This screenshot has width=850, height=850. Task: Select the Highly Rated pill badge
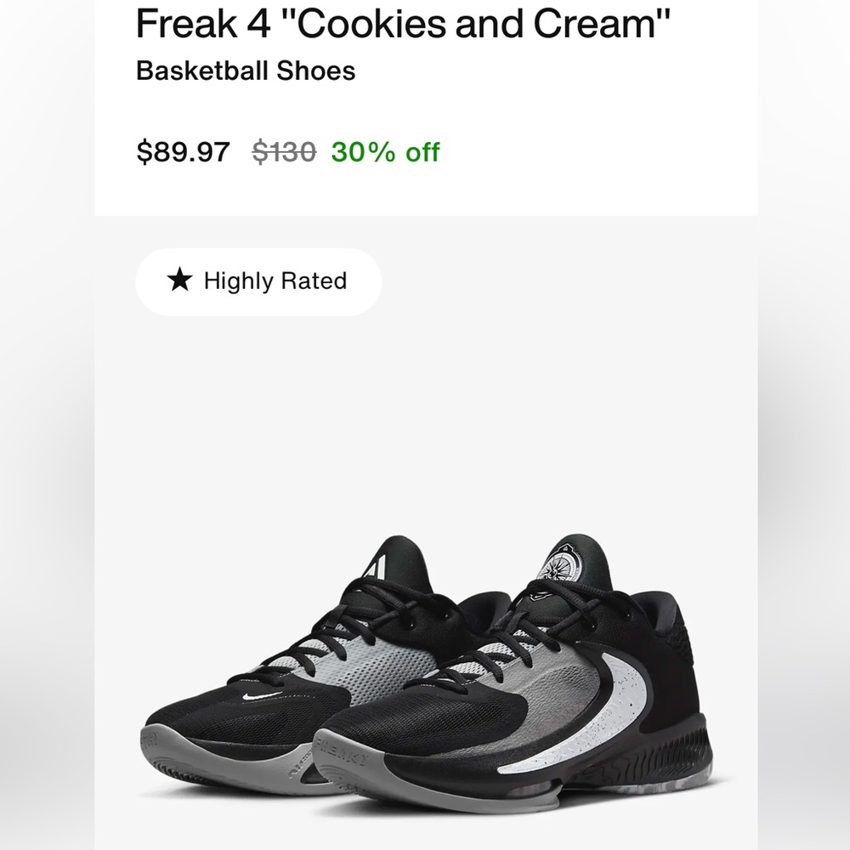(x=258, y=280)
